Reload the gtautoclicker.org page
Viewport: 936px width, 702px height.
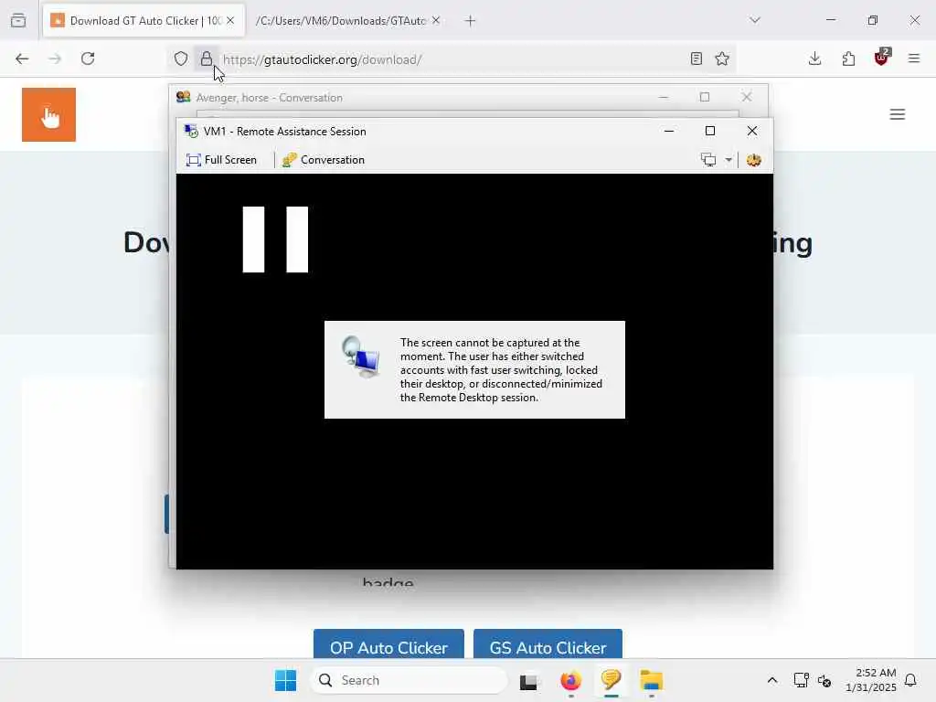[88, 58]
